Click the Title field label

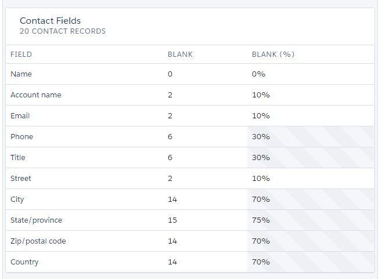click(18, 158)
